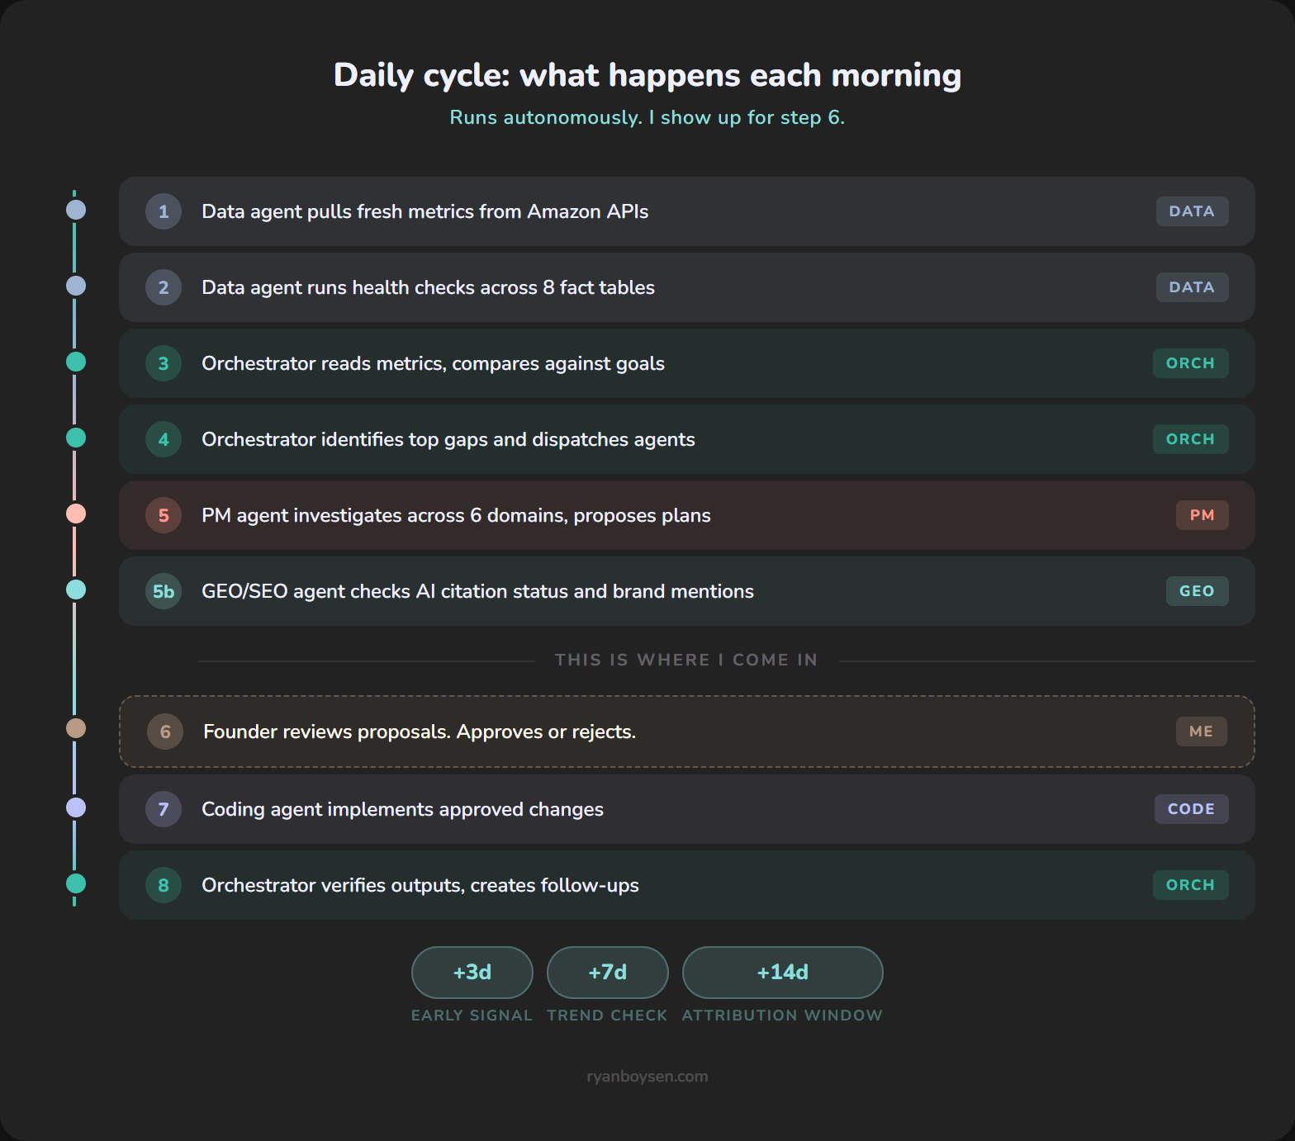The image size is (1295, 1141).
Task: Select timeline dot beside health checks step
Action: click(76, 286)
